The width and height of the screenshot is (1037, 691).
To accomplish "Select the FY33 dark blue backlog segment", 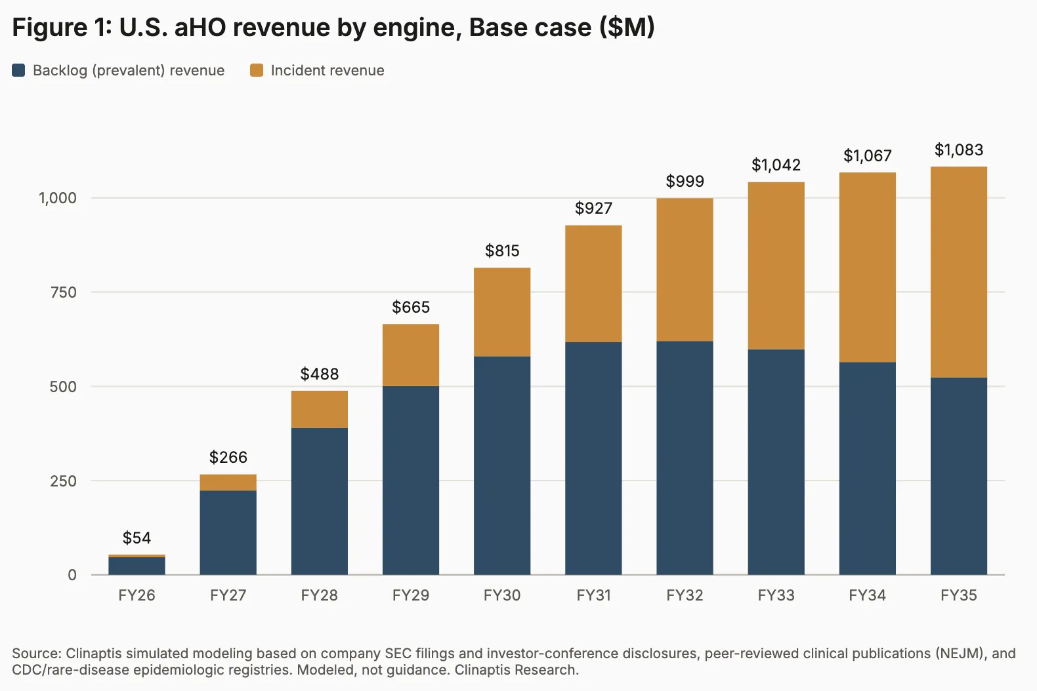I will pos(776,462).
